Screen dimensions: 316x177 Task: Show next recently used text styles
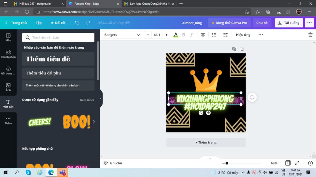[x=94, y=122]
